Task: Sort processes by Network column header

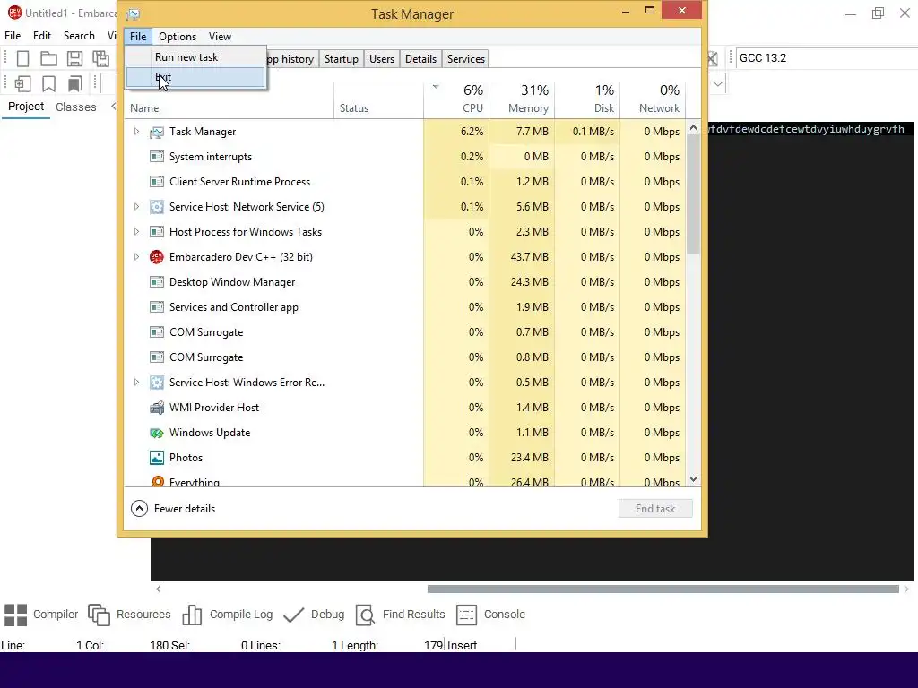Action: (653, 99)
